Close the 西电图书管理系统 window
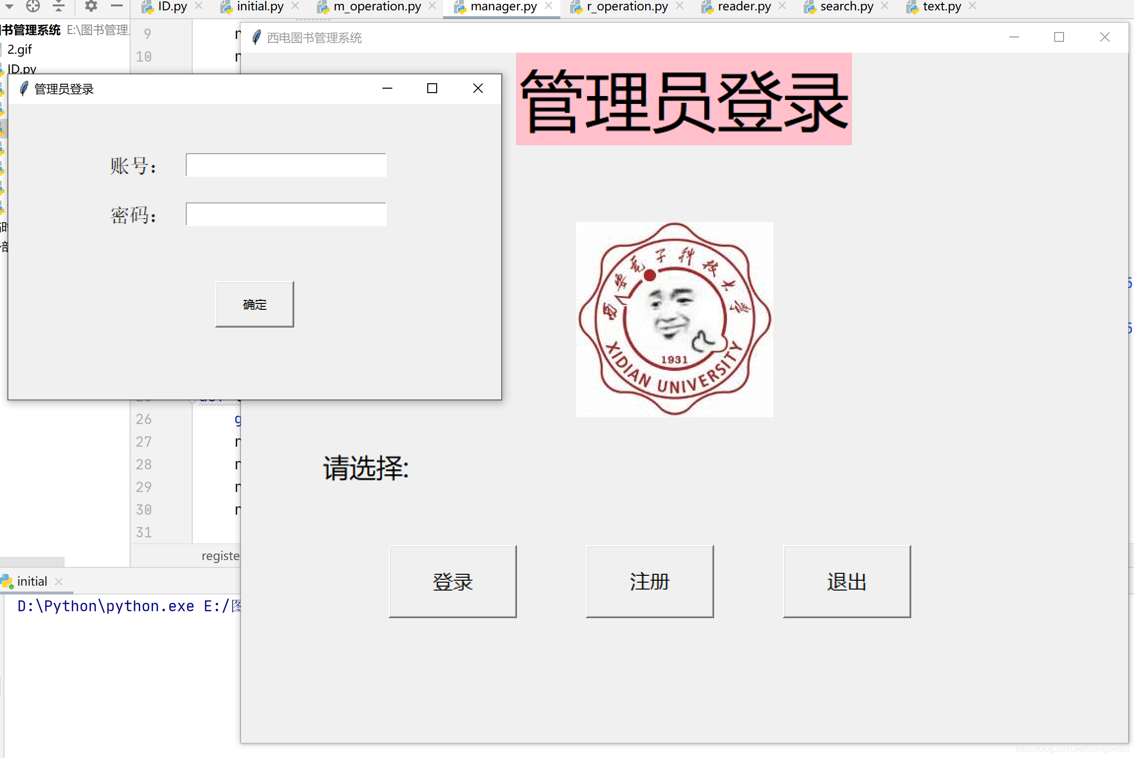Viewport: 1134px width, 758px height. pos(1105,37)
